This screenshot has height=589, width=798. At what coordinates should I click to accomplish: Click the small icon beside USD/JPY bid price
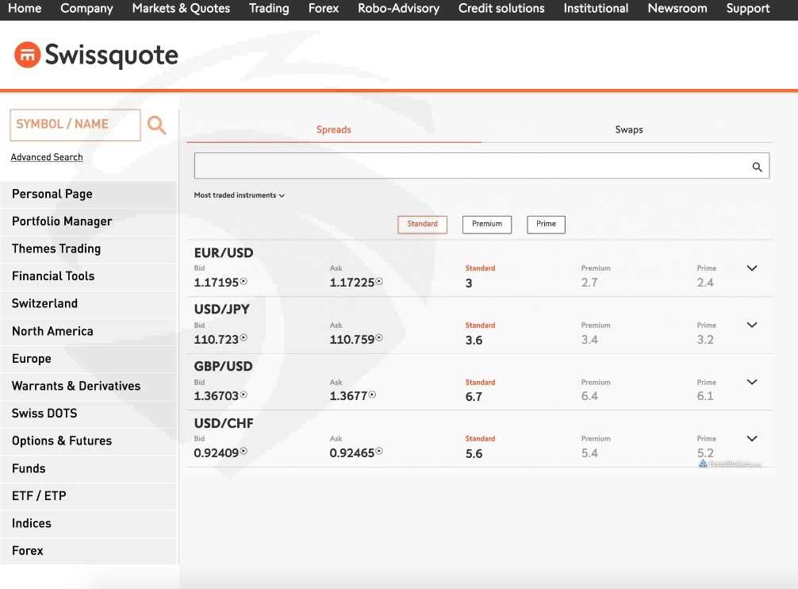tap(244, 338)
